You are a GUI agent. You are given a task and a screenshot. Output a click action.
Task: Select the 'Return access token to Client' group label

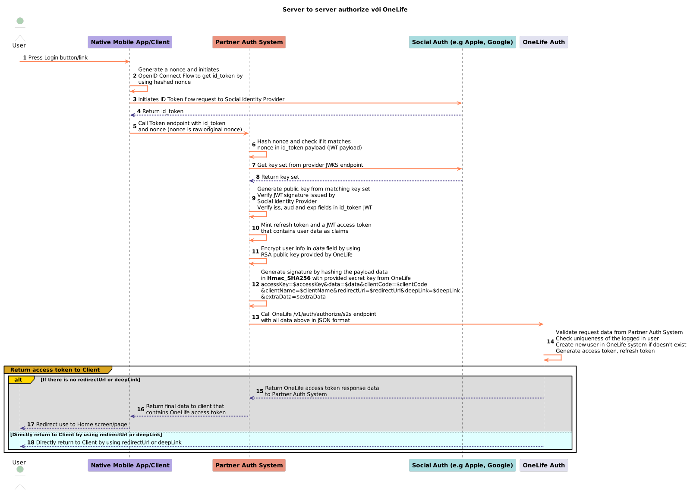click(x=55, y=370)
